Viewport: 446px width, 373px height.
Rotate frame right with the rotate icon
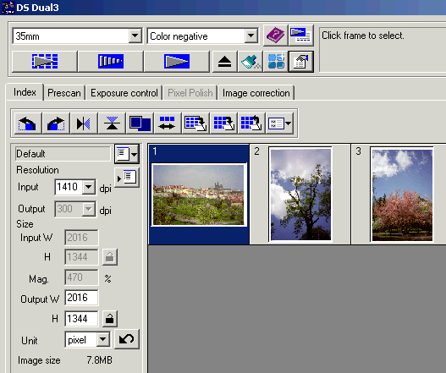pyautogui.click(x=56, y=123)
